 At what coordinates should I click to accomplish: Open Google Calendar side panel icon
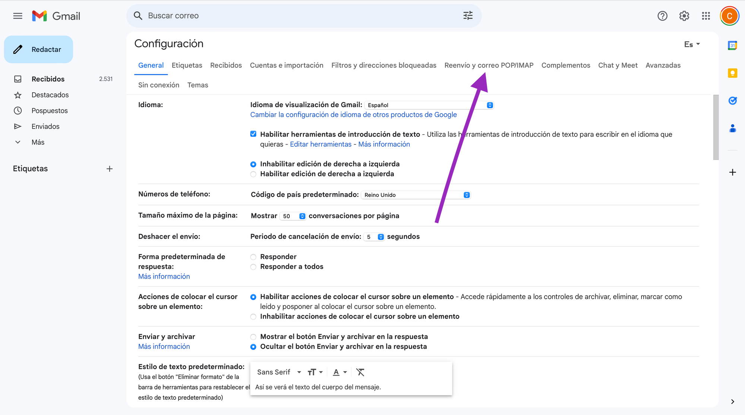[x=732, y=45]
